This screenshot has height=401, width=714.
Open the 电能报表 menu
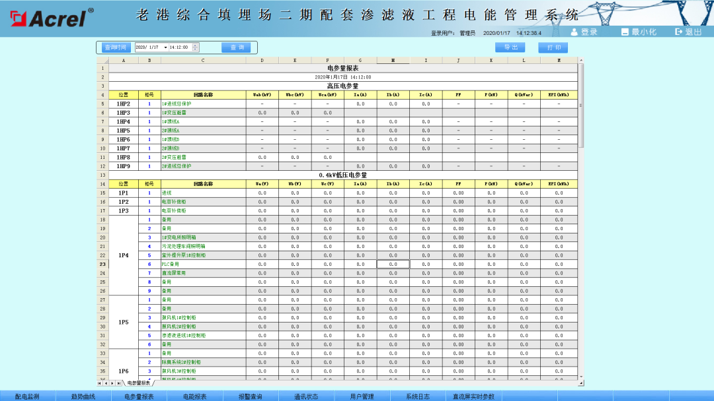pos(195,396)
